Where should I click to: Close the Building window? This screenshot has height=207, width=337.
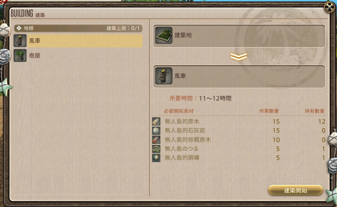[330, 7]
